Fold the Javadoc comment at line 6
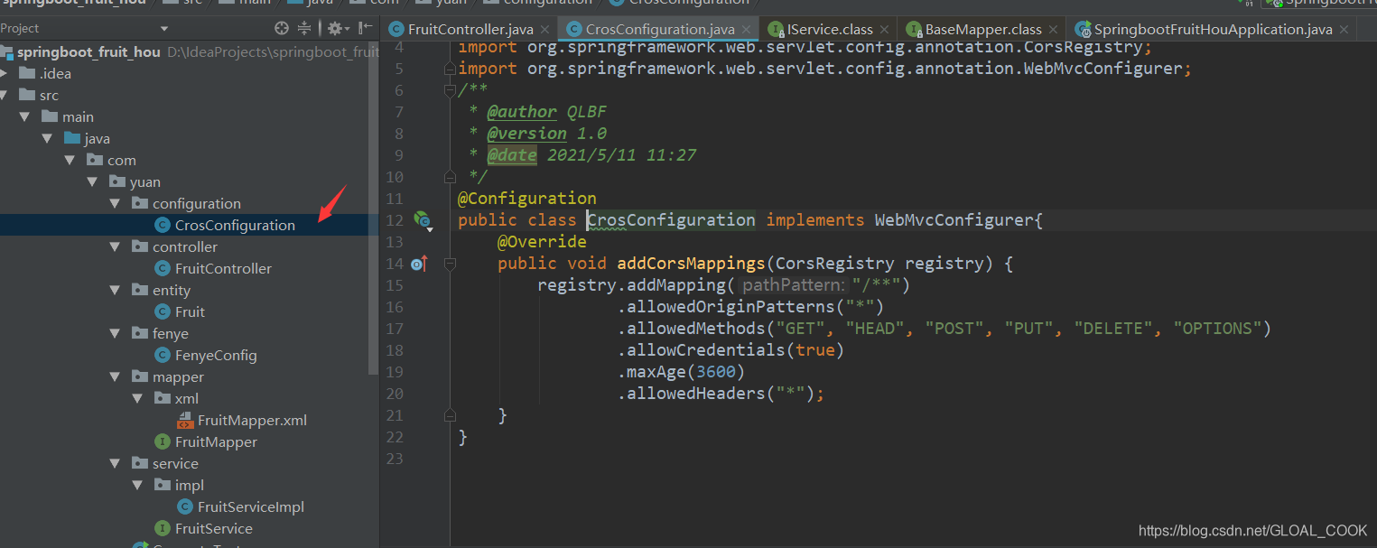The width and height of the screenshot is (1377, 548). 450,90
